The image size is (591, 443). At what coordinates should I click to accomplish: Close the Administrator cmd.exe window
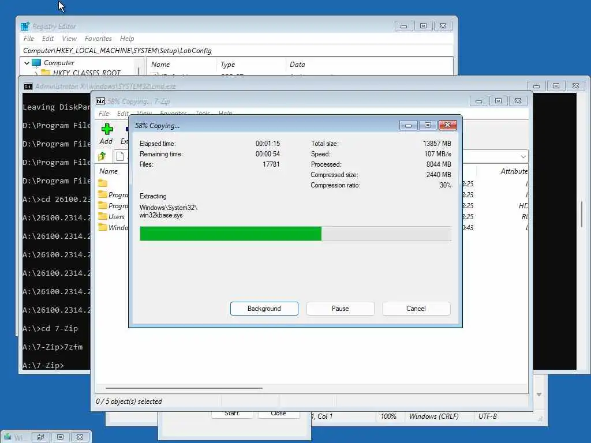[575, 86]
